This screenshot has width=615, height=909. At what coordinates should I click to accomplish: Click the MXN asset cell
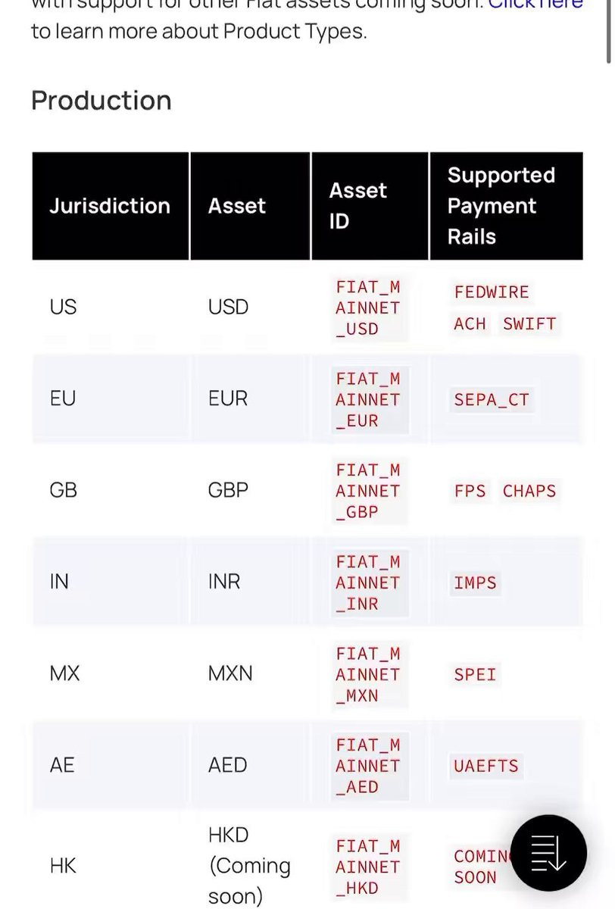tap(230, 673)
